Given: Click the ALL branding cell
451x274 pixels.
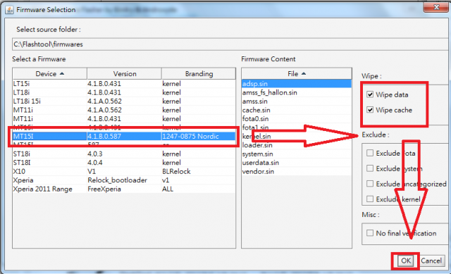Looking at the screenshot, I should click(199, 189).
